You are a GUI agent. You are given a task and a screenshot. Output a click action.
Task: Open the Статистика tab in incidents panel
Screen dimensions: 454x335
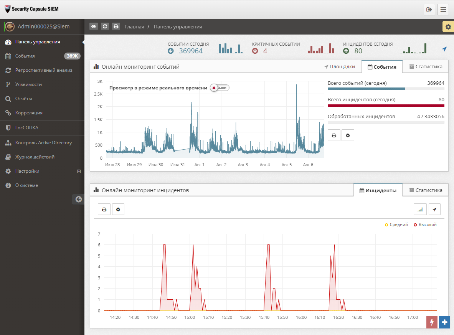[425, 190]
